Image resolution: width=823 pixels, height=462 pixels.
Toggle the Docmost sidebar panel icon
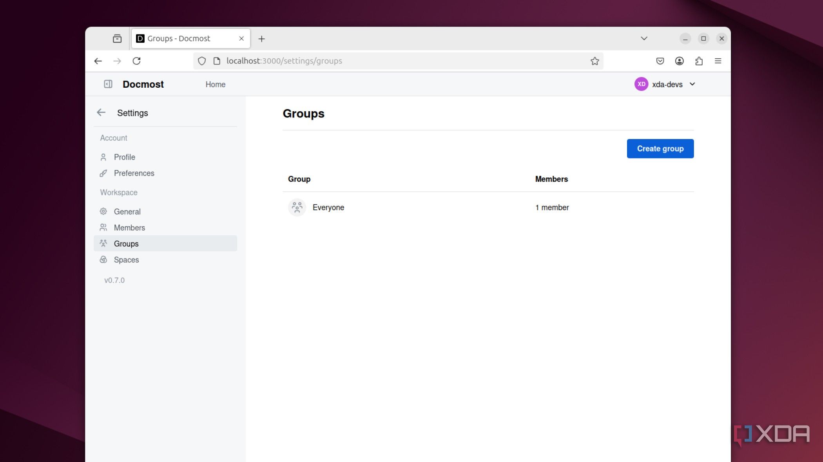(108, 84)
